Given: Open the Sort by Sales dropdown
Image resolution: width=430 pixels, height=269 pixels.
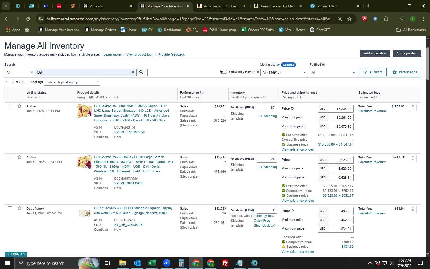Looking at the screenshot, I should [x=72, y=82].
